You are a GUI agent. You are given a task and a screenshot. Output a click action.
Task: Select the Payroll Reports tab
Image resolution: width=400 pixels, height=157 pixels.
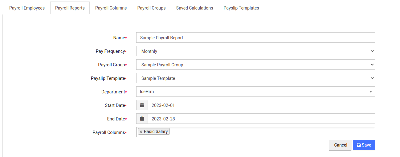pyautogui.click(x=70, y=8)
